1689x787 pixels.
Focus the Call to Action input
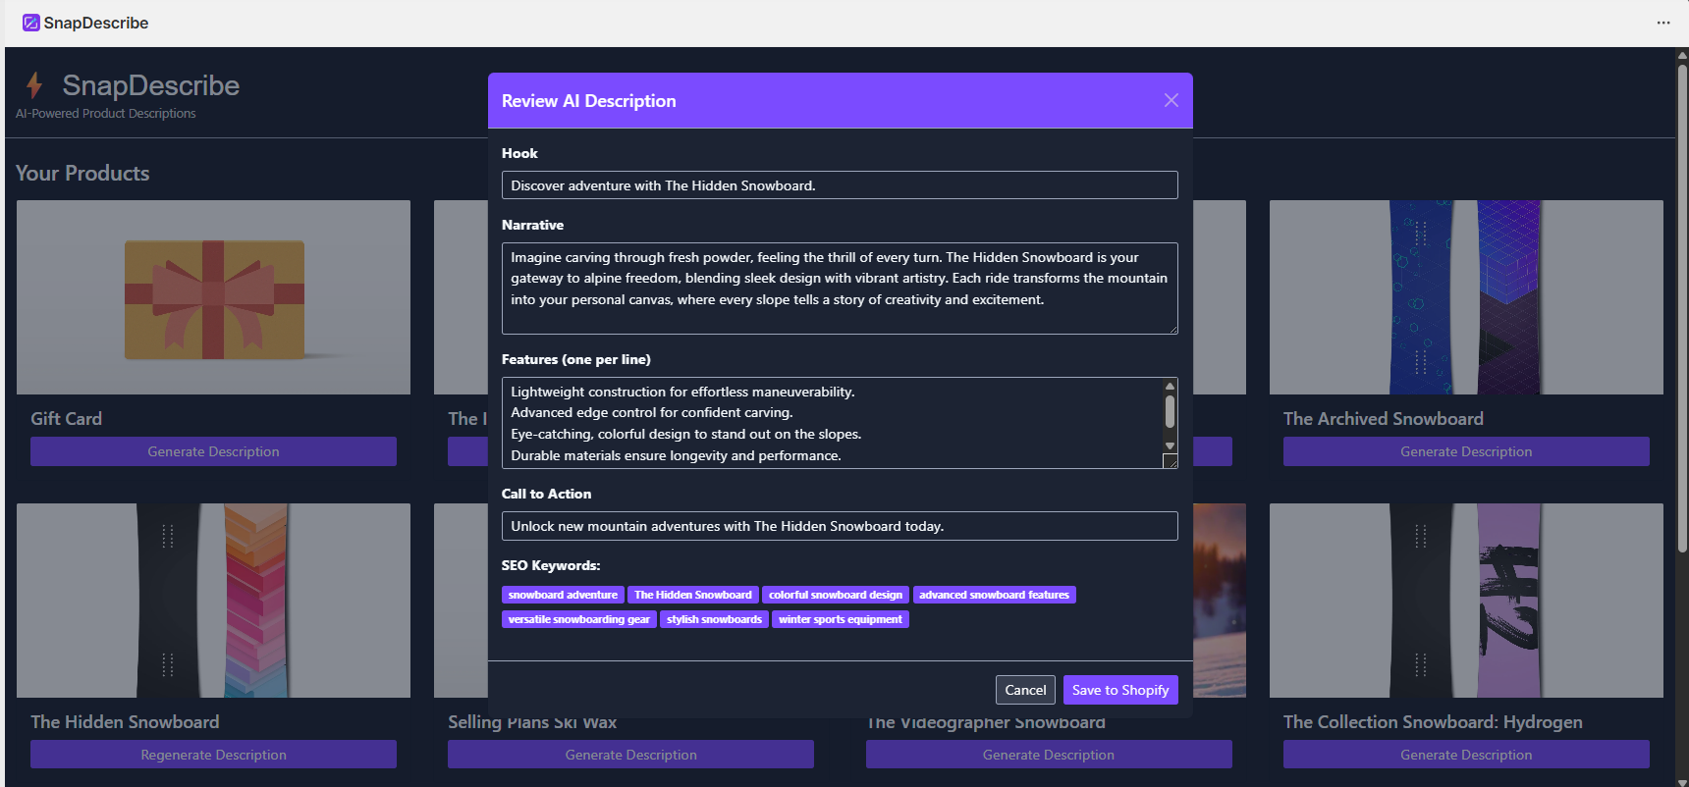pyautogui.click(x=839, y=526)
